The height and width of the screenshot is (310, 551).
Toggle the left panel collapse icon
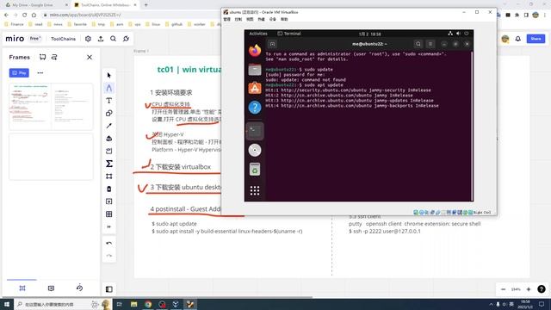point(109,289)
